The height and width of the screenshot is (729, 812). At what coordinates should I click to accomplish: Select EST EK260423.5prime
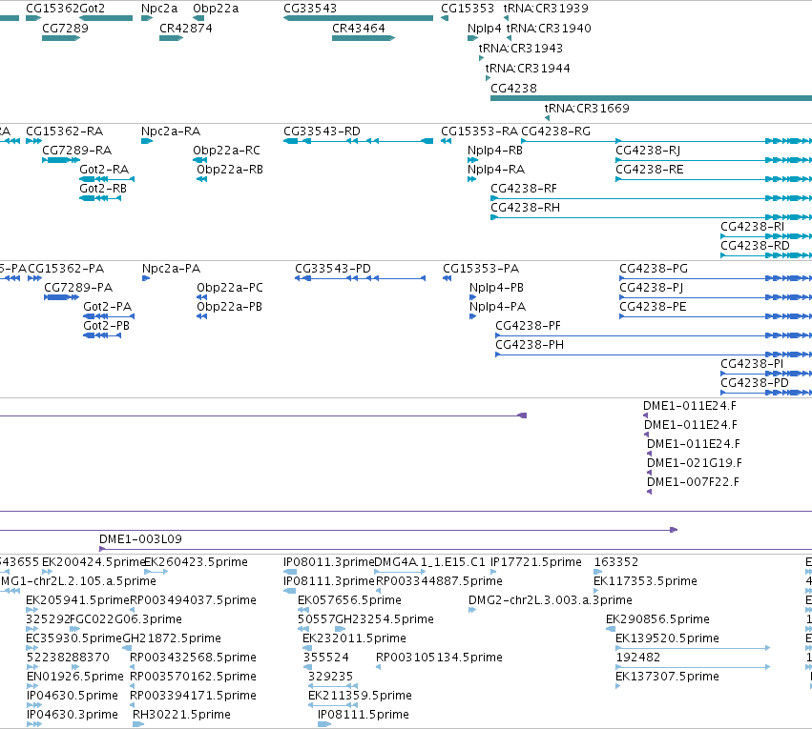(196, 562)
